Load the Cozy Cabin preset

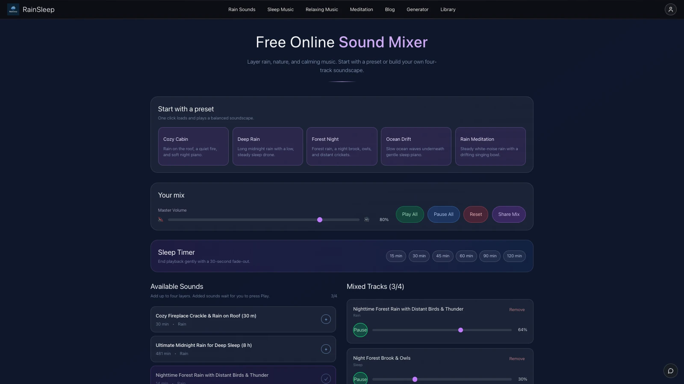[x=193, y=146]
